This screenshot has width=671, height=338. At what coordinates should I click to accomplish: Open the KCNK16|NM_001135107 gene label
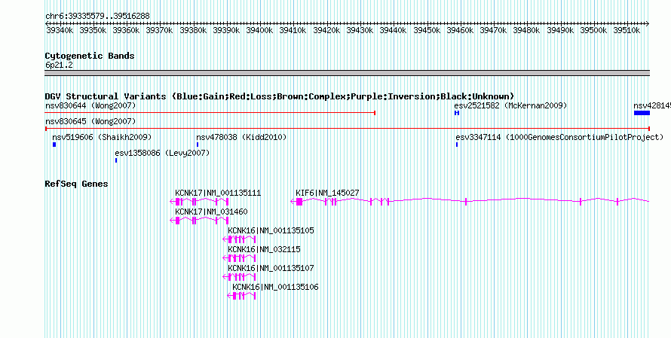pos(271,268)
